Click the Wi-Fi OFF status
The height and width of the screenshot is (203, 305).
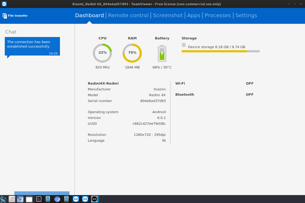coord(250,83)
